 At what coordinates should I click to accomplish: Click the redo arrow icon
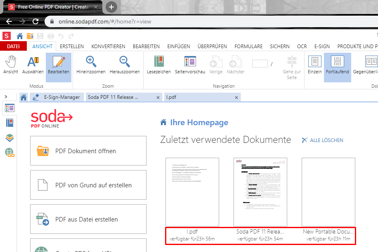coord(71,36)
